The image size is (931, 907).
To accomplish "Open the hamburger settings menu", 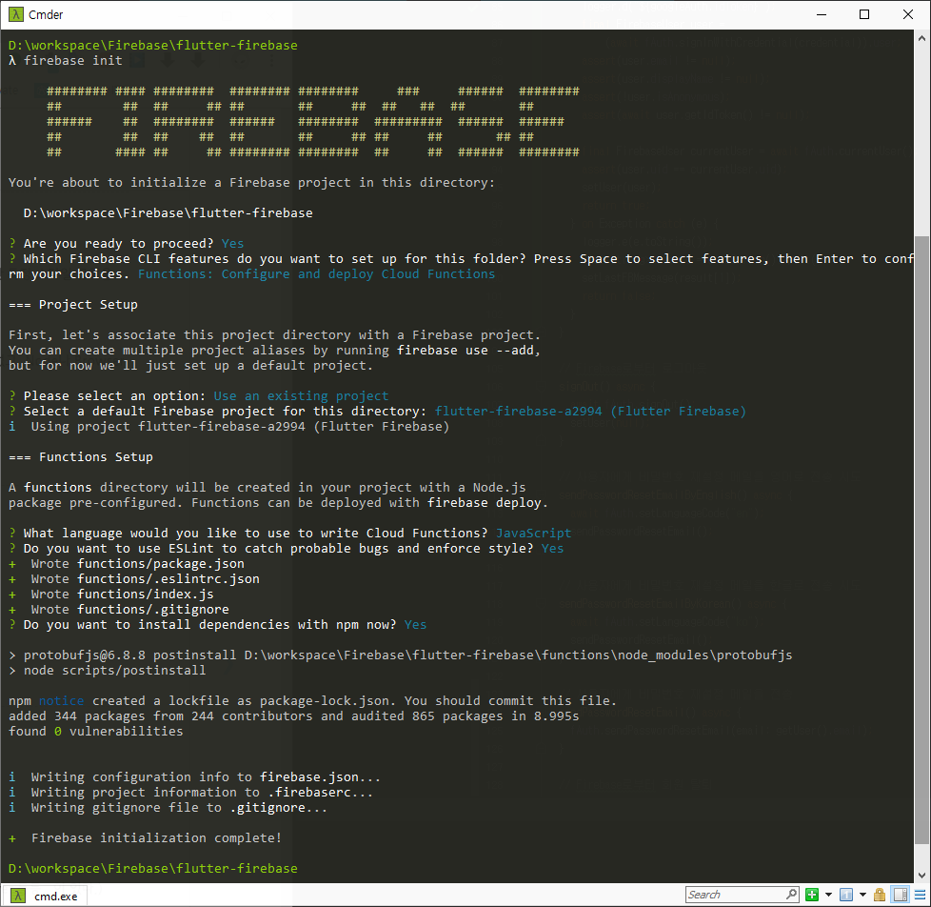I will click(x=920, y=895).
